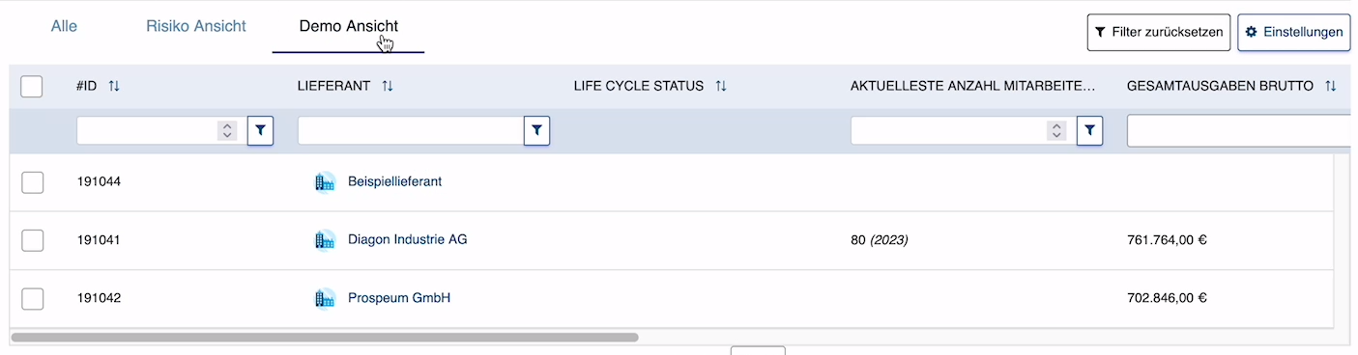Sort Gesamtausgaben Brutto column
1358x355 pixels.
(x=1331, y=86)
